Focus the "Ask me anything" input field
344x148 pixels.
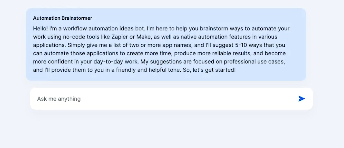pyautogui.click(x=171, y=99)
